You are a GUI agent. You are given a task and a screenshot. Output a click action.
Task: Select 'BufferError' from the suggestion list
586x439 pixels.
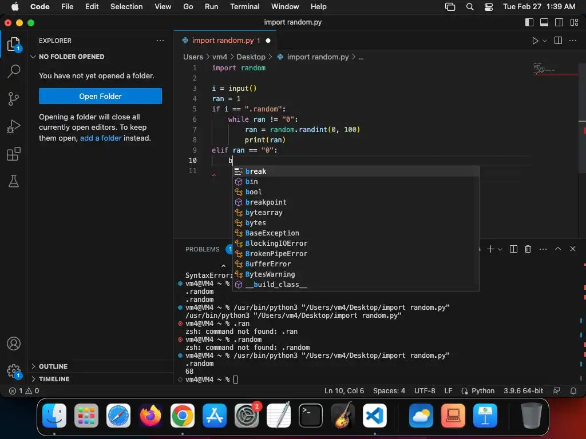[356, 264]
